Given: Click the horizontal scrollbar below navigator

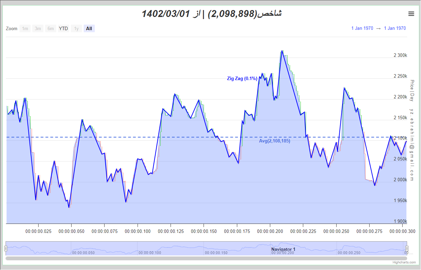Looking at the screenshot, I should coord(206,258).
